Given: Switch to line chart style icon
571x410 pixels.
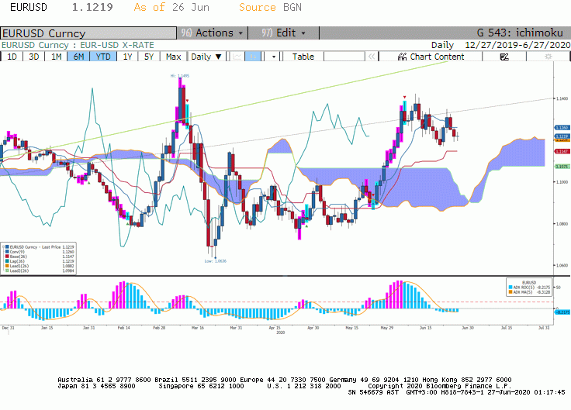Looking at the screenshot, I should click(x=237, y=57).
